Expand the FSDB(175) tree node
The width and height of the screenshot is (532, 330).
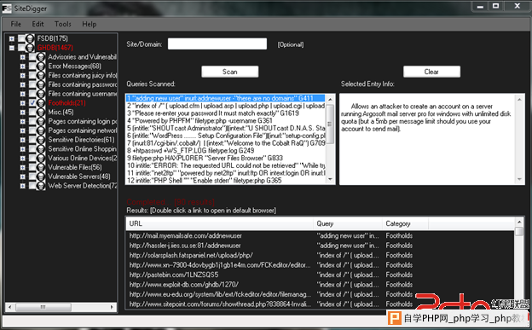(12, 38)
